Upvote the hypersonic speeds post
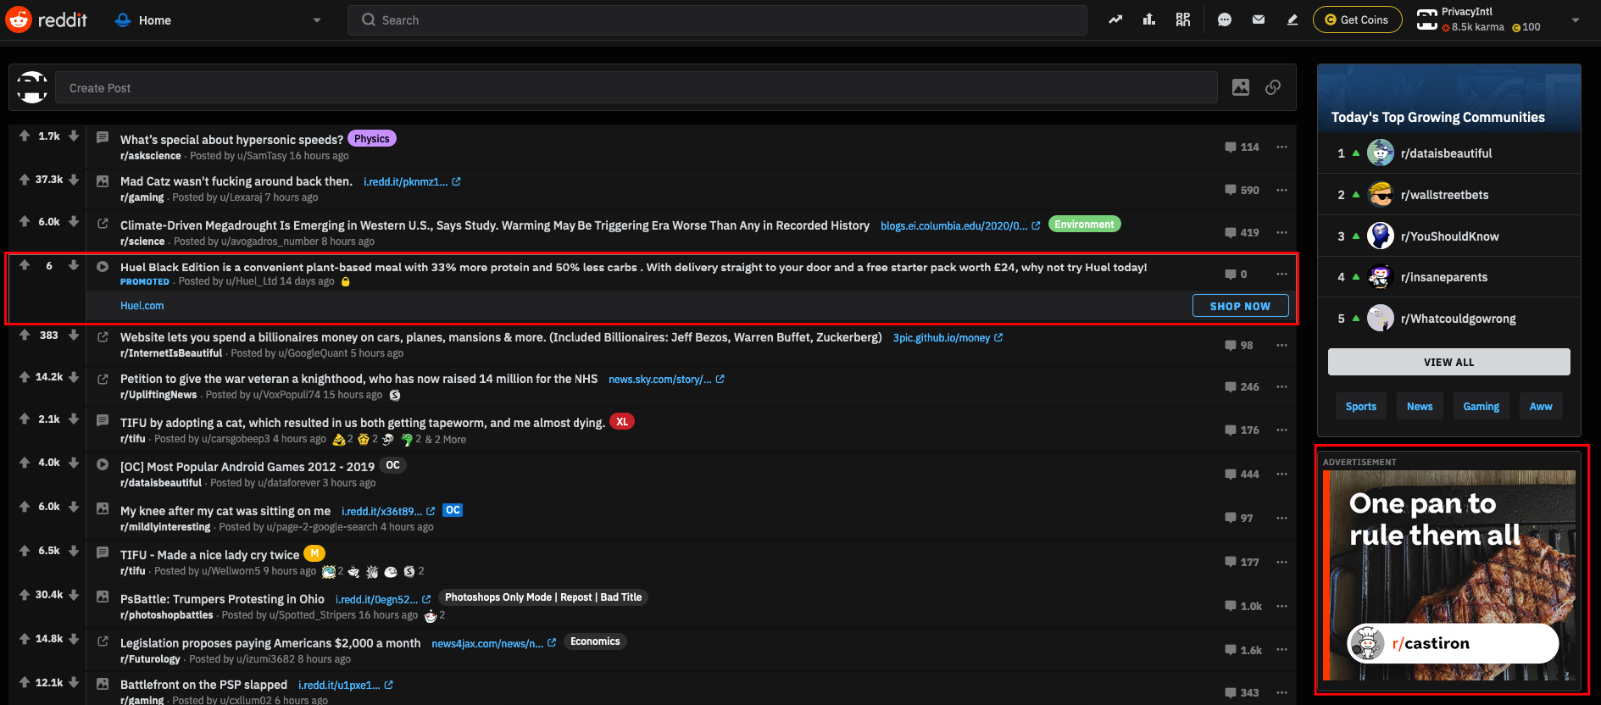 point(25,136)
